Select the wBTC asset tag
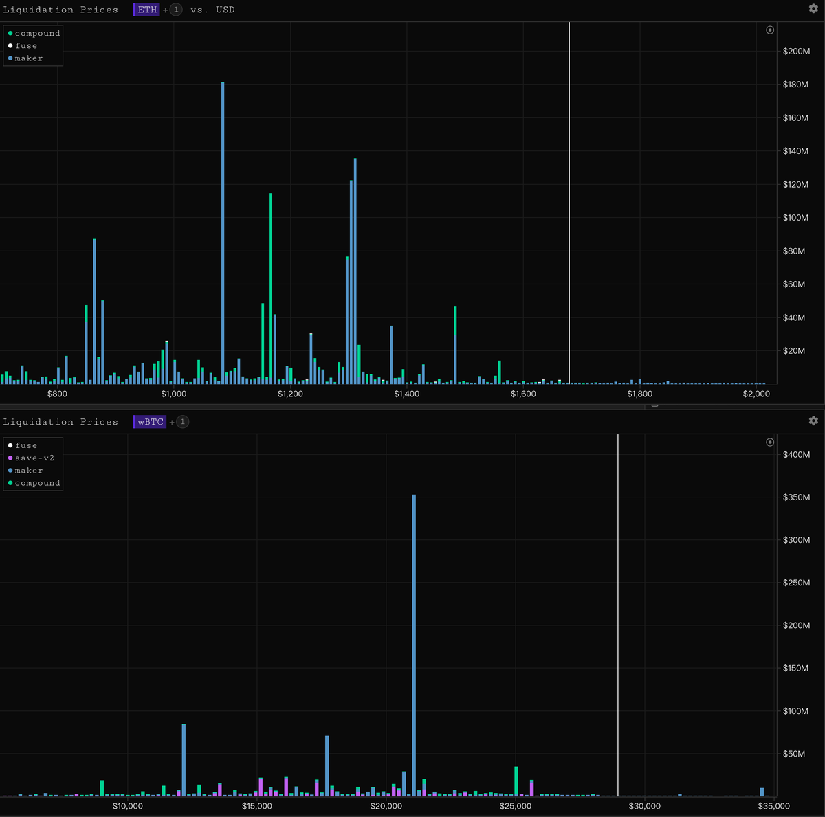825x817 pixels. tap(150, 422)
